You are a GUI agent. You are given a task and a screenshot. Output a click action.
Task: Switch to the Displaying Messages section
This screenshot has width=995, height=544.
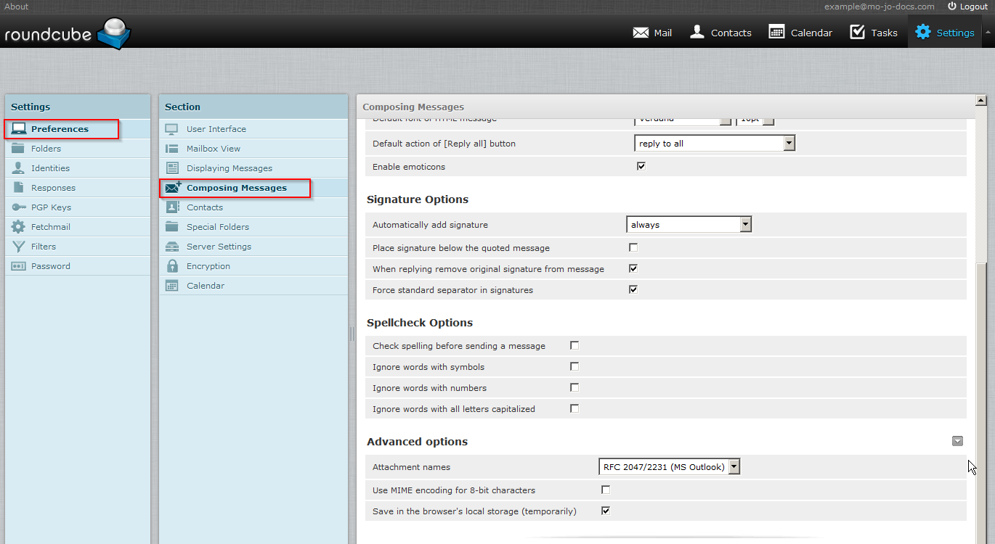click(229, 168)
